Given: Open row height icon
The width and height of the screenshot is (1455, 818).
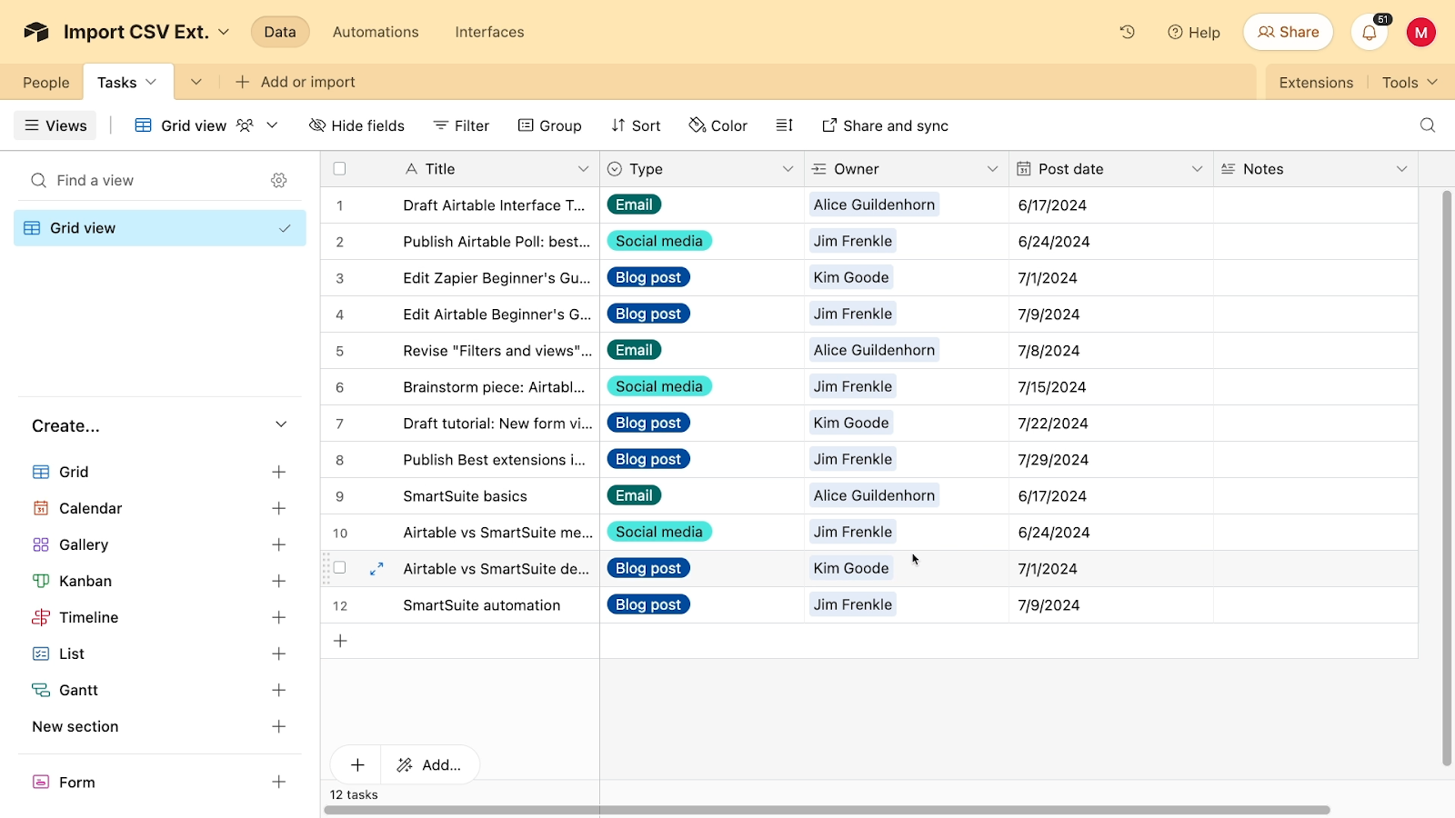Looking at the screenshot, I should pos(785,125).
